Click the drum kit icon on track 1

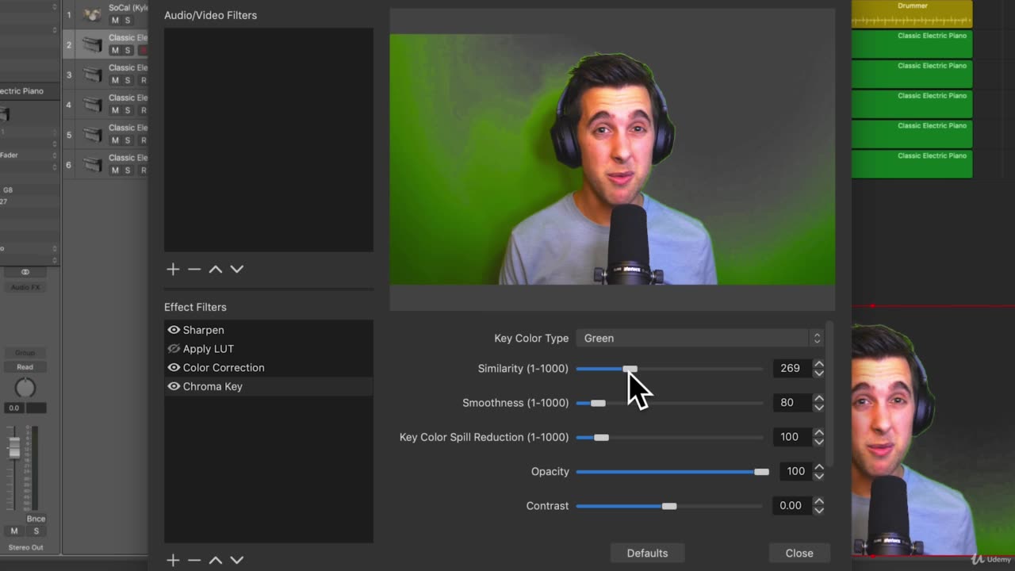[x=93, y=14]
